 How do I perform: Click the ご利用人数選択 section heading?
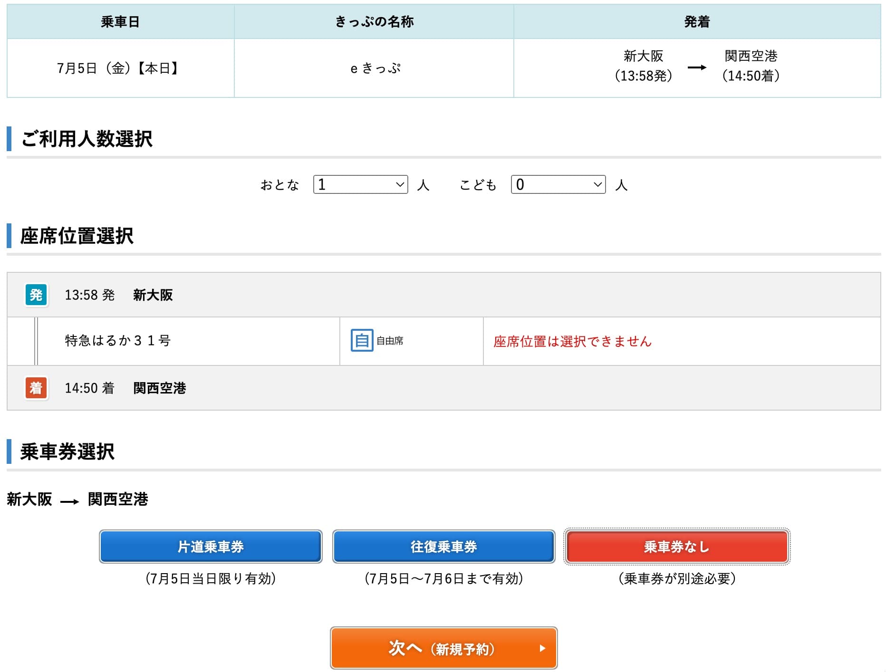click(x=87, y=139)
